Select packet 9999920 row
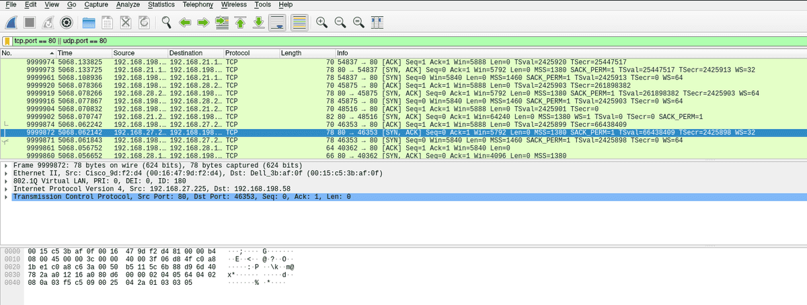The image size is (807, 305). 403,85
